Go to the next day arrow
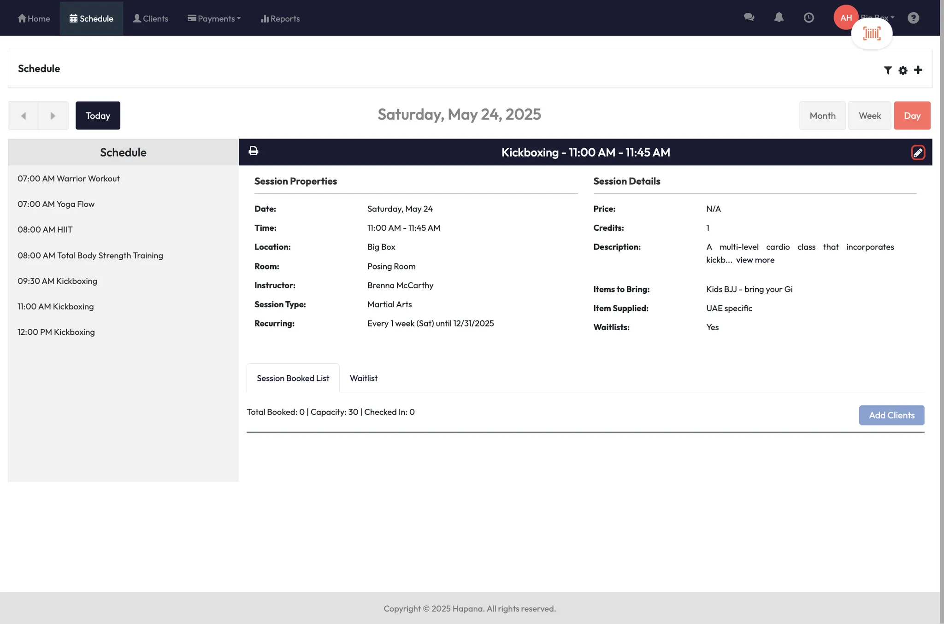The height and width of the screenshot is (624, 944). tap(53, 116)
